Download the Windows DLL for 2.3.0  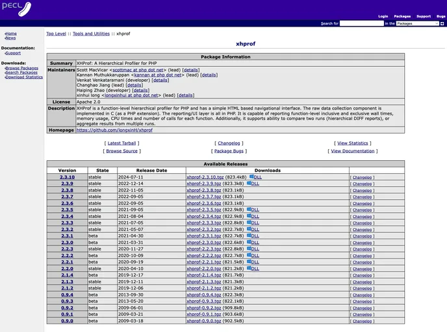tap(253, 243)
